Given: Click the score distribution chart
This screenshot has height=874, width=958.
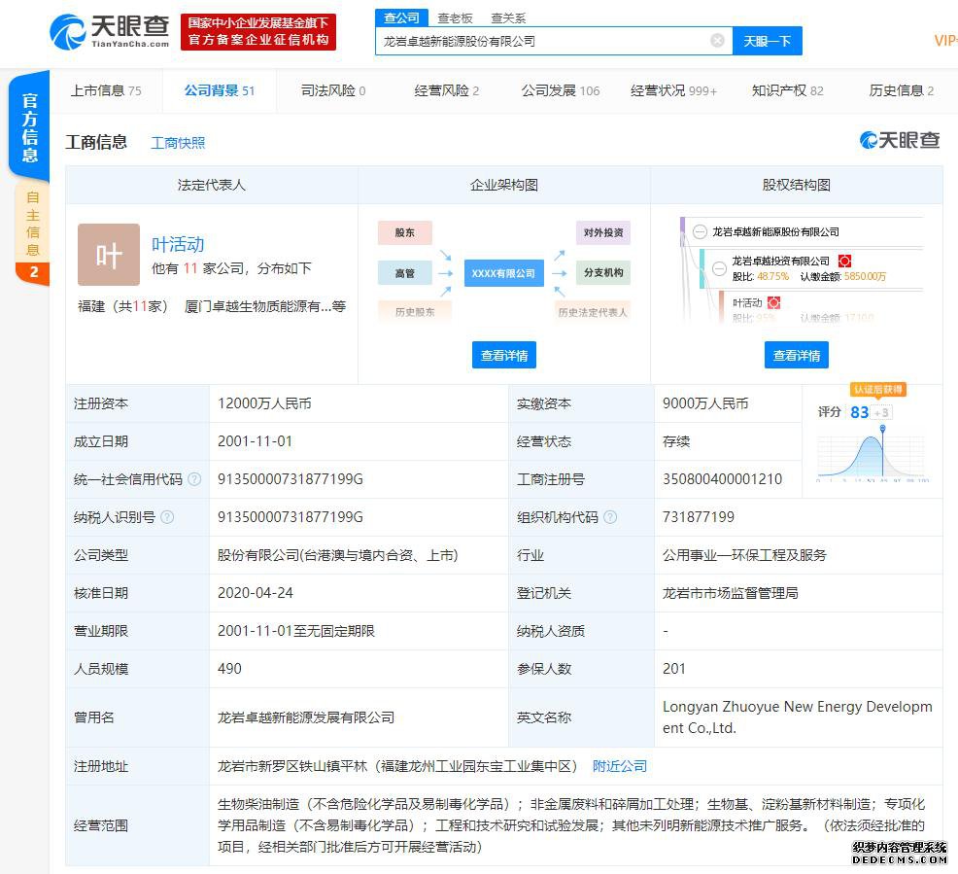Looking at the screenshot, I should [x=872, y=453].
